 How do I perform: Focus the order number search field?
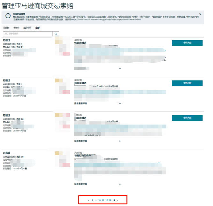click(x=28, y=34)
